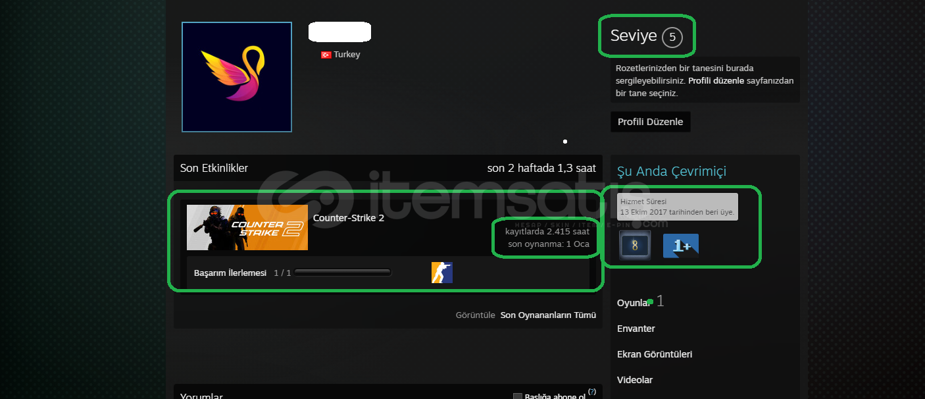Image resolution: width=925 pixels, height=399 pixels.
Task: Open Ekran Görüntüleri link
Action: click(x=655, y=354)
